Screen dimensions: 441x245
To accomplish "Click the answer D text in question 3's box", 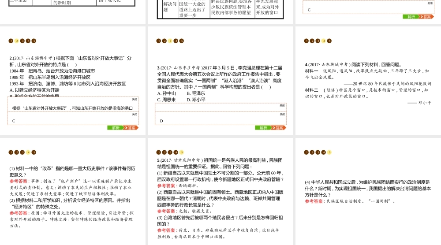I will [x=161, y=121].
